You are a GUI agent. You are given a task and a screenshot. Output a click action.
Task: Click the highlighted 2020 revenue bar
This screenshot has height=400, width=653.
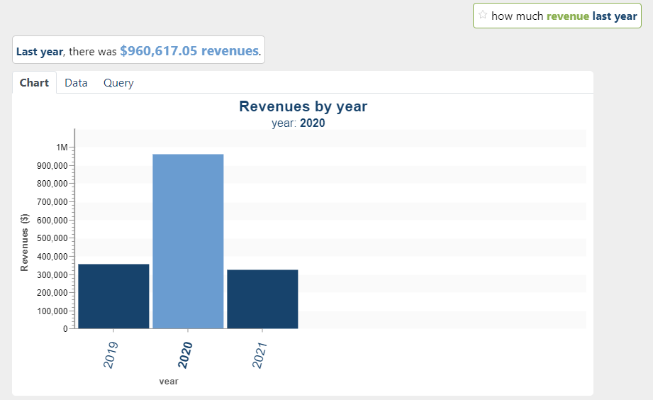click(x=188, y=241)
